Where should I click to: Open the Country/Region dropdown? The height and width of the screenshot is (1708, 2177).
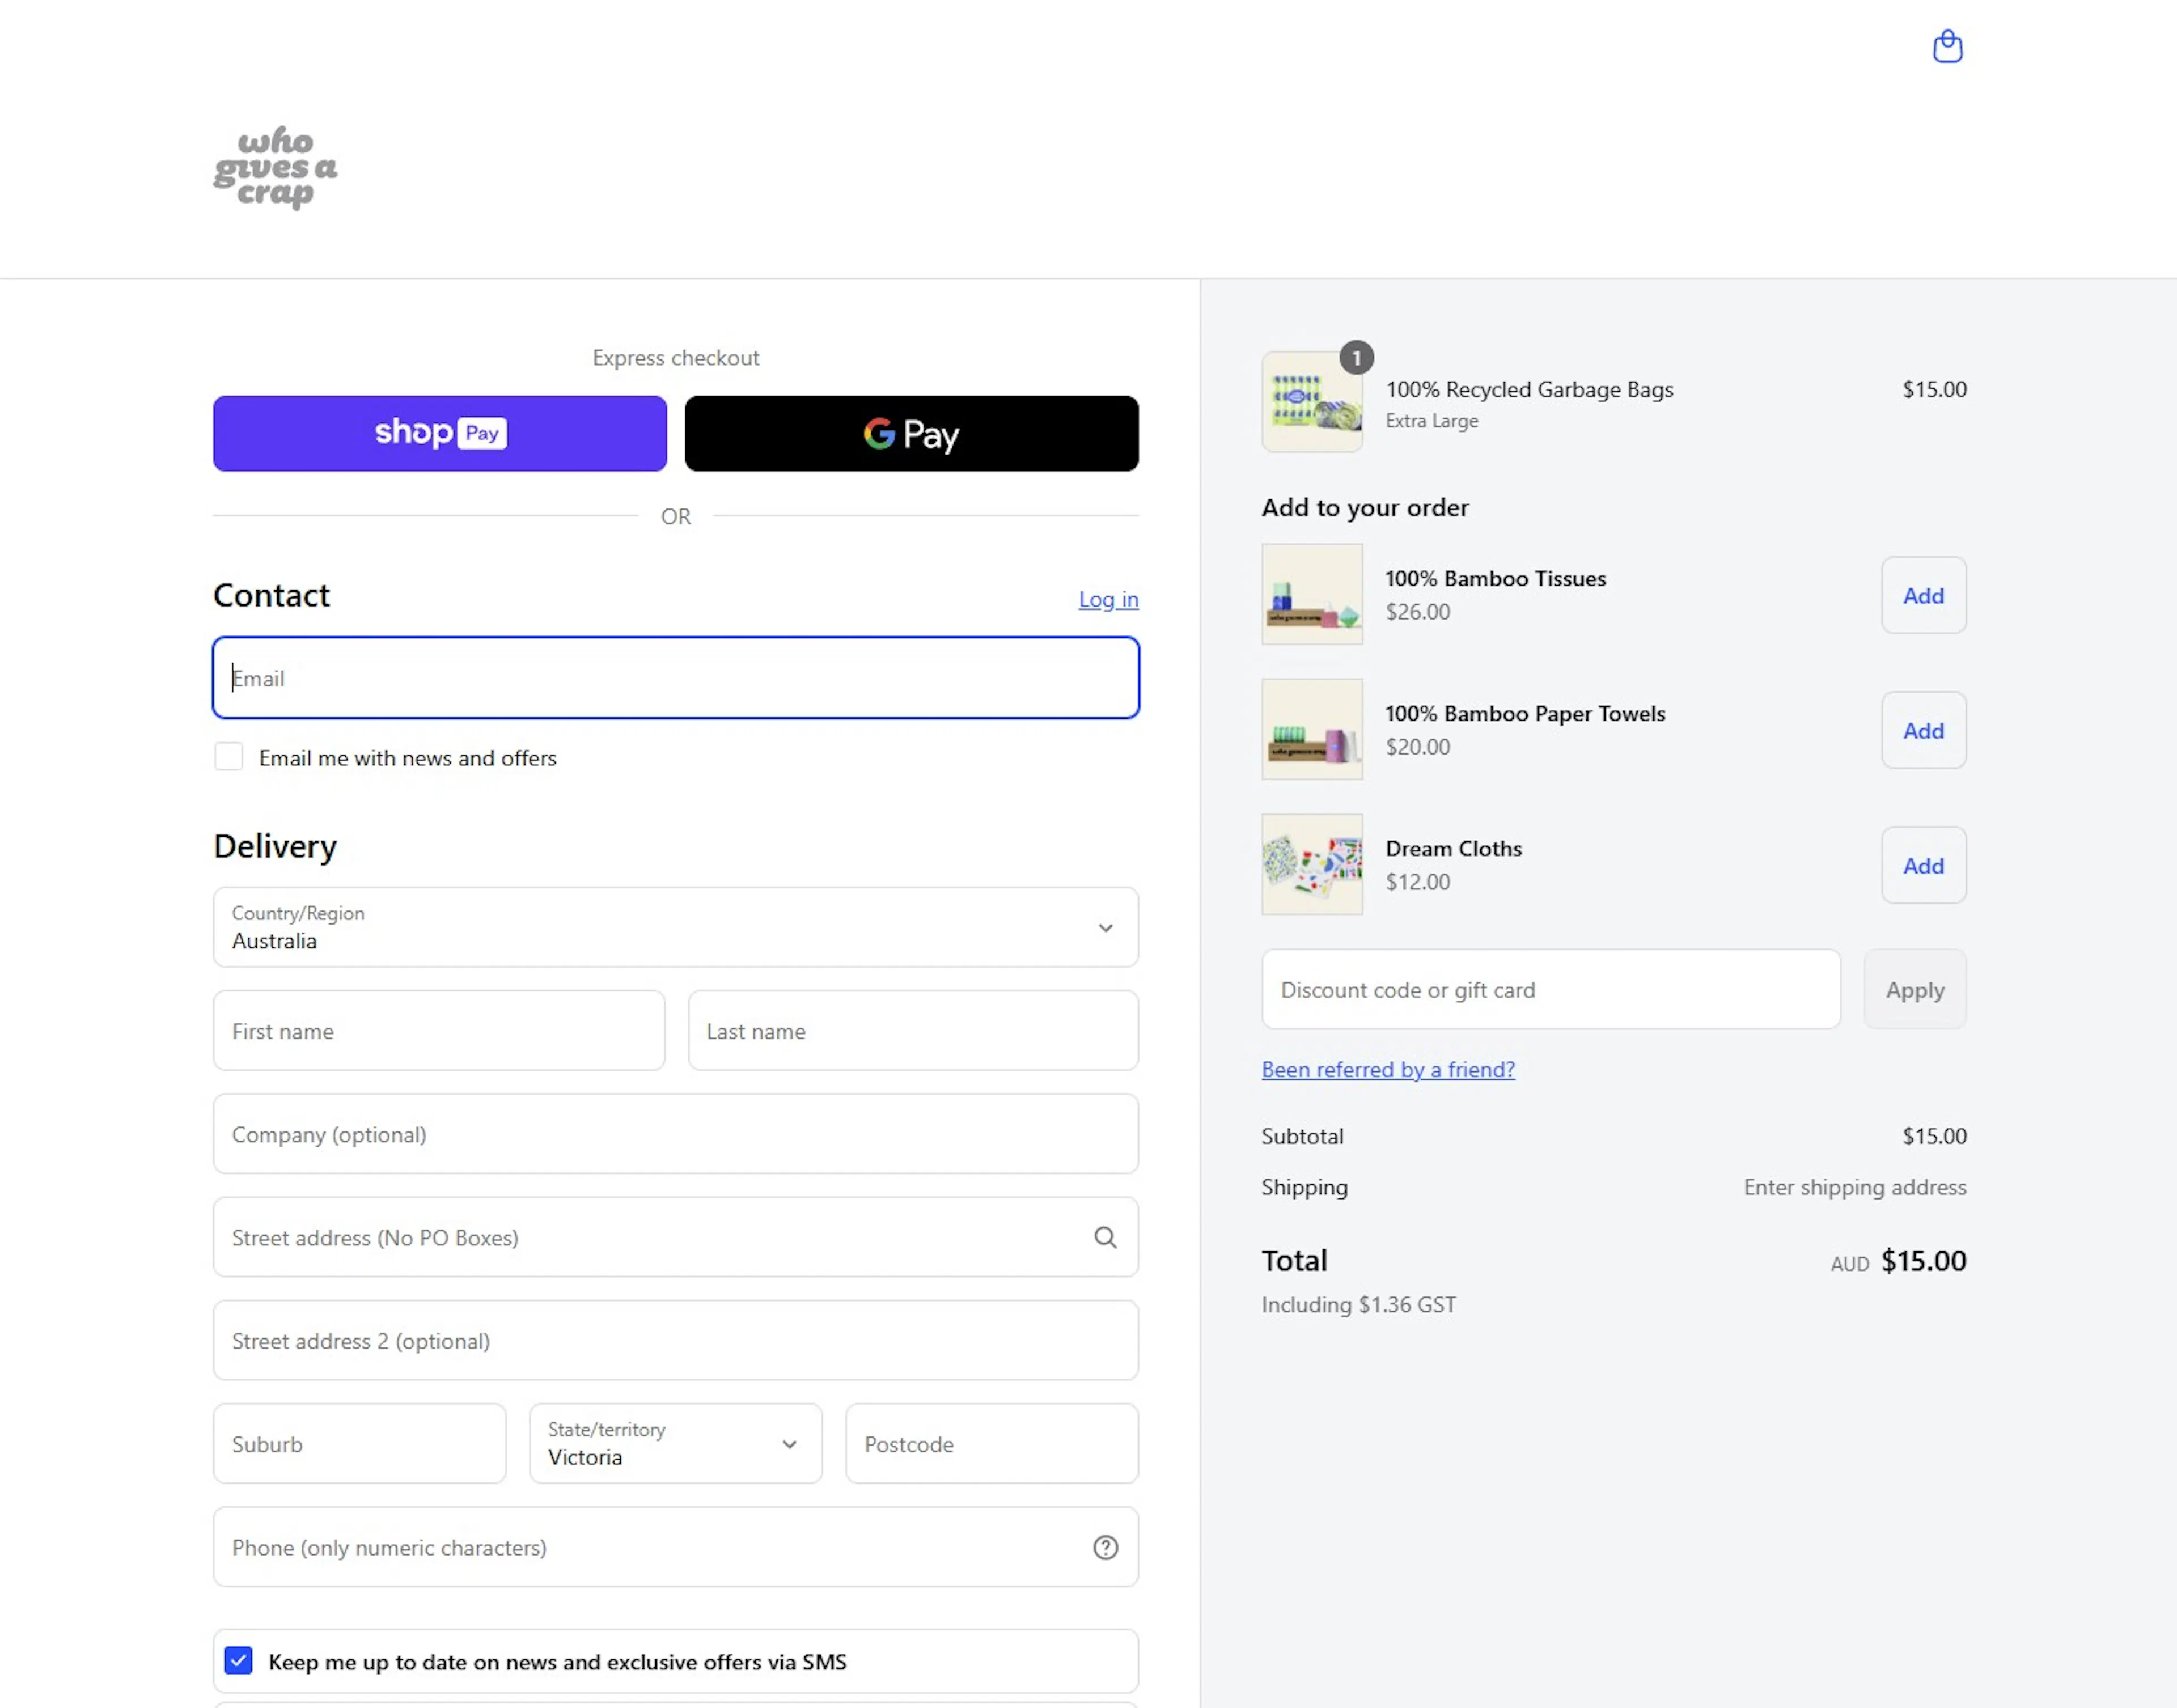coord(675,927)
